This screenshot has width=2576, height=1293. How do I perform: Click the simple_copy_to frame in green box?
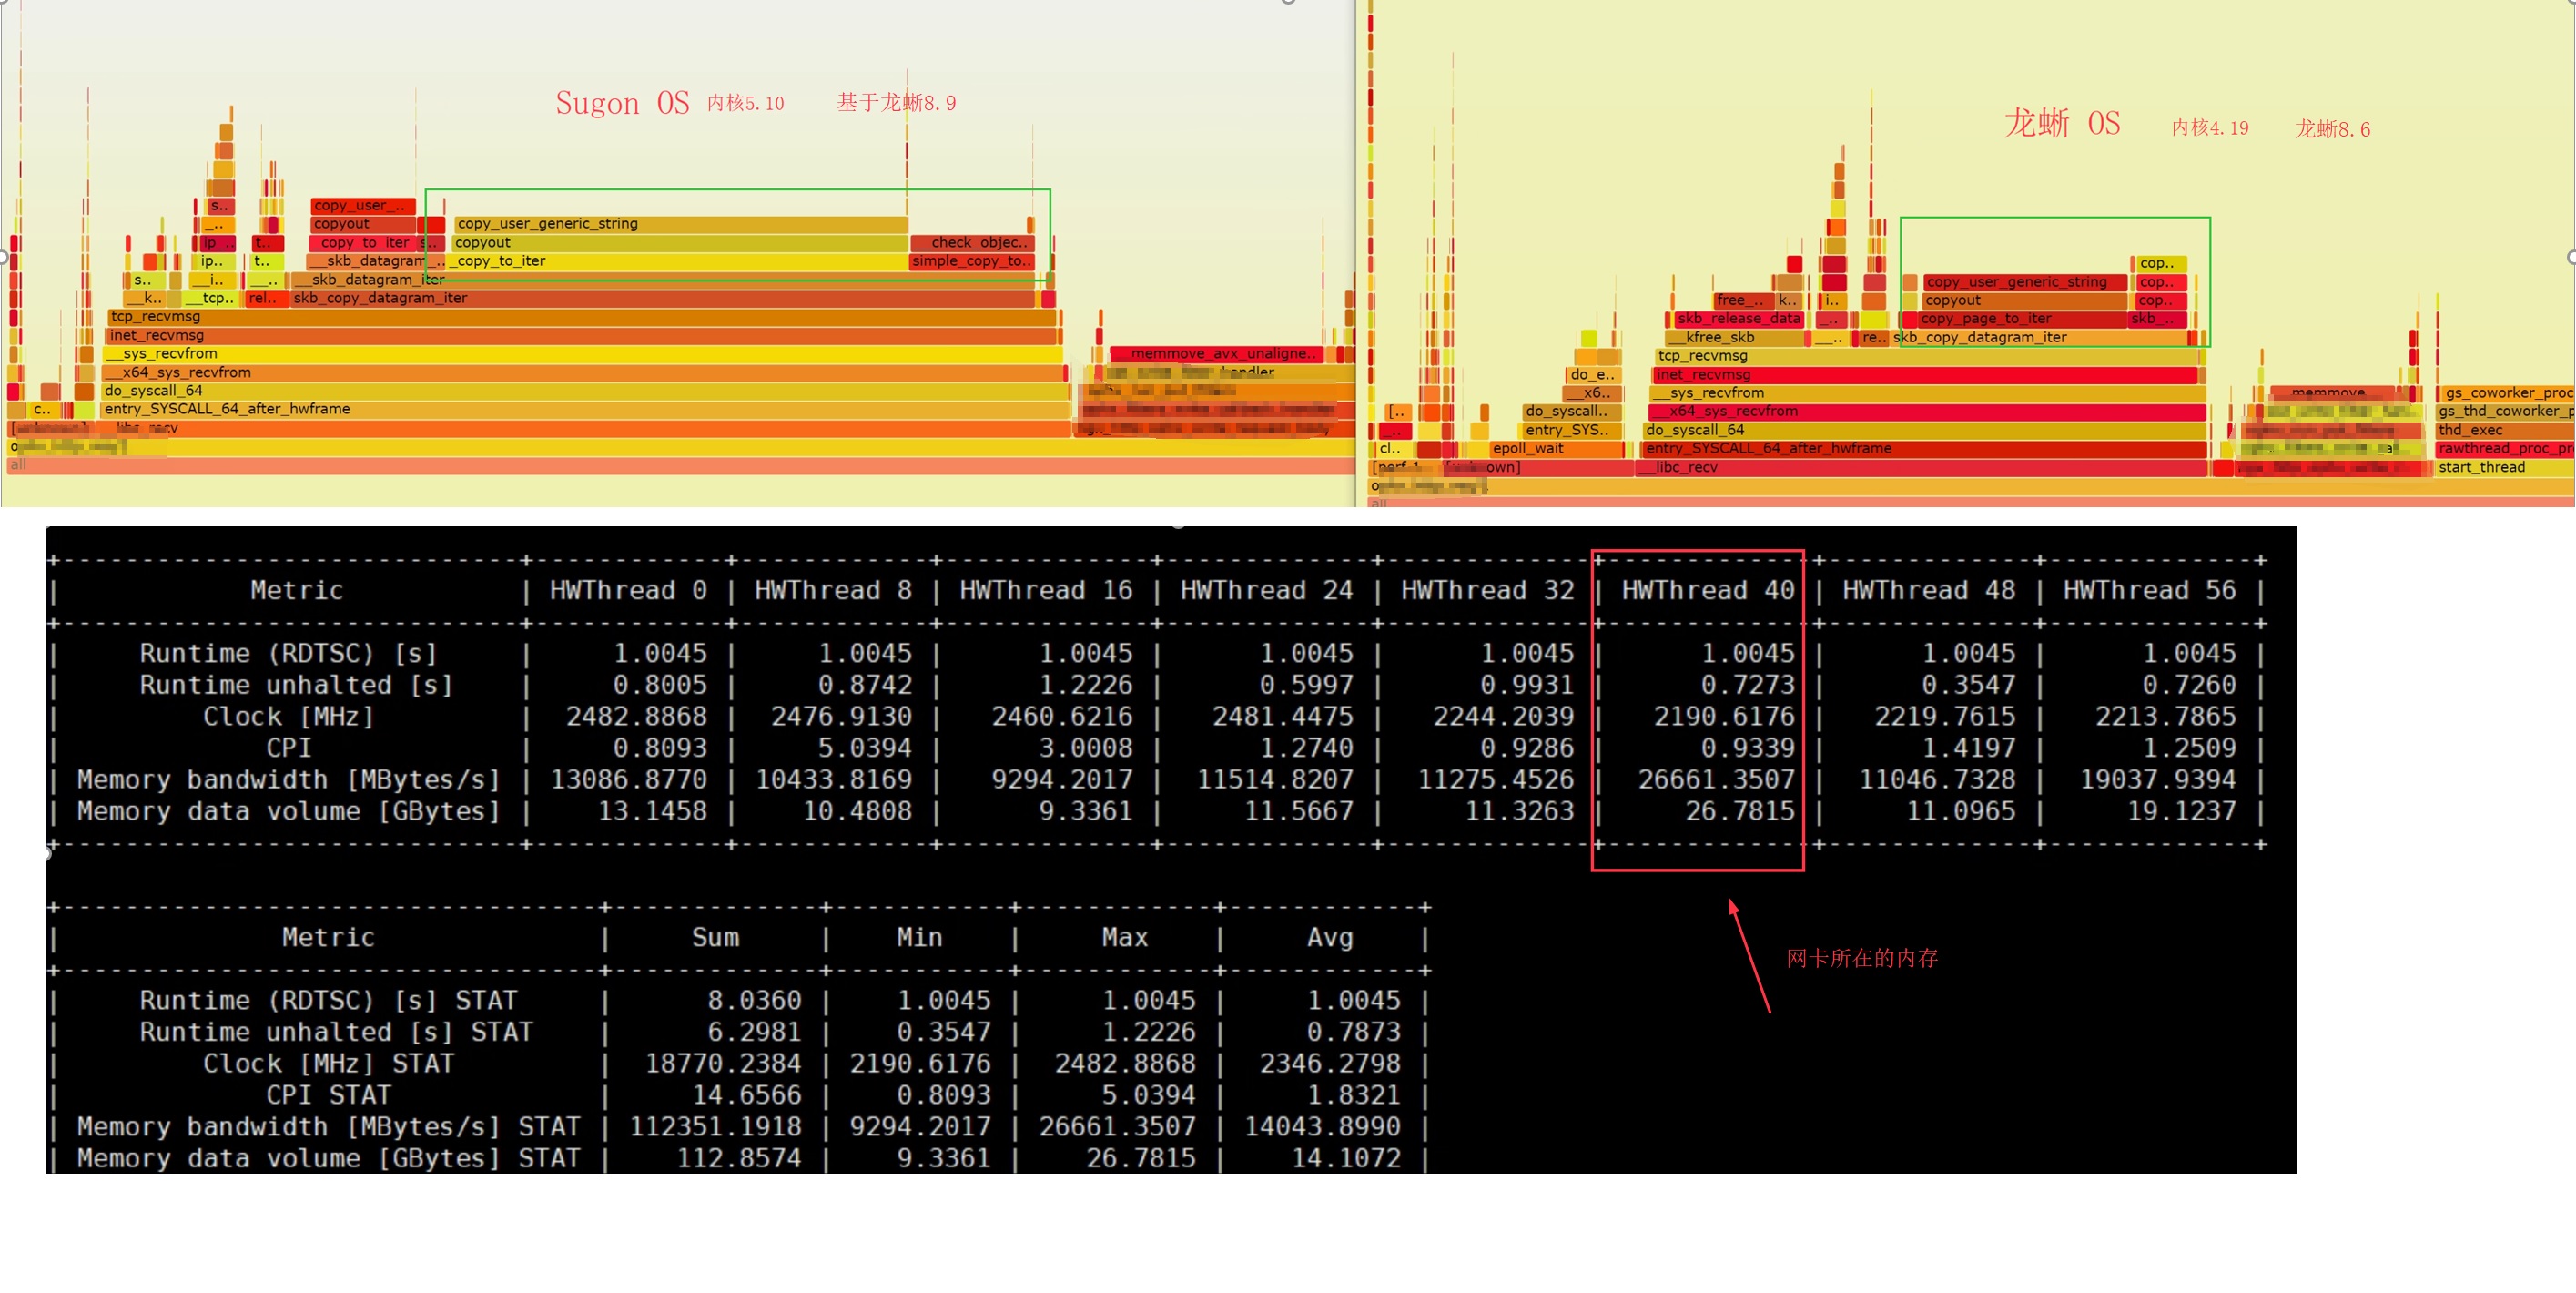pos(970,261)
